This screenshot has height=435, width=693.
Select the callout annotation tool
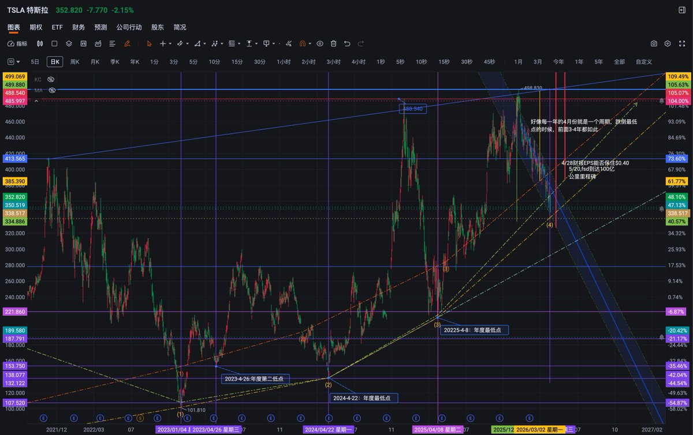pos(266,43)
